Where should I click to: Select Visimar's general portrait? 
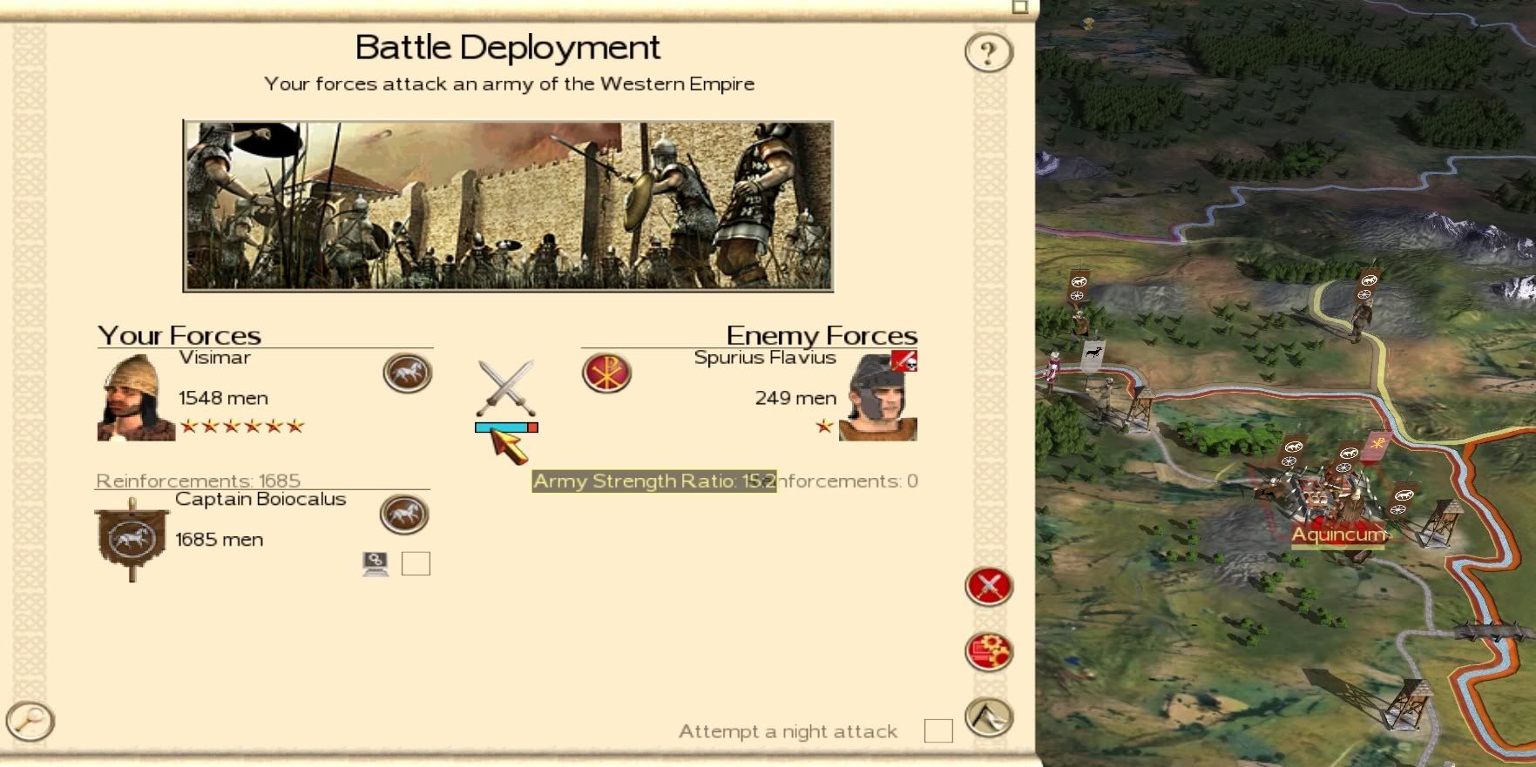[x=136, y=397]
